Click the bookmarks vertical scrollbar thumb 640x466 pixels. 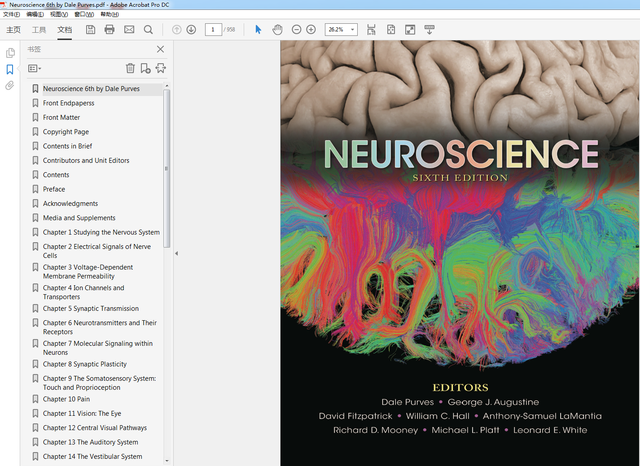click(x=167, y=169)
